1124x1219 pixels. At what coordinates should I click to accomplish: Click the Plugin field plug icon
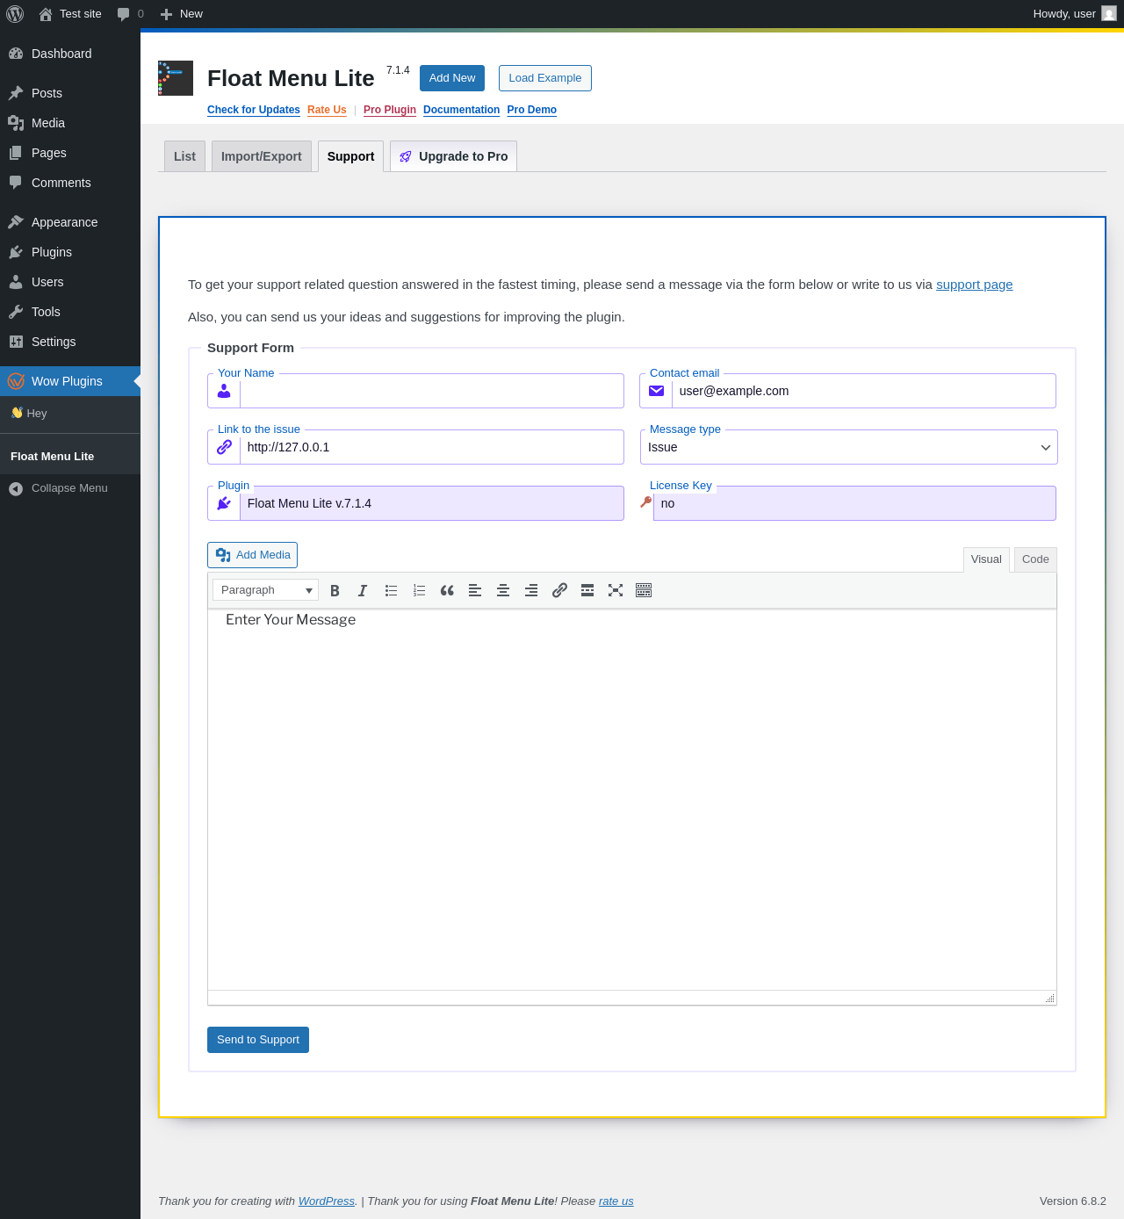(224, 503)
